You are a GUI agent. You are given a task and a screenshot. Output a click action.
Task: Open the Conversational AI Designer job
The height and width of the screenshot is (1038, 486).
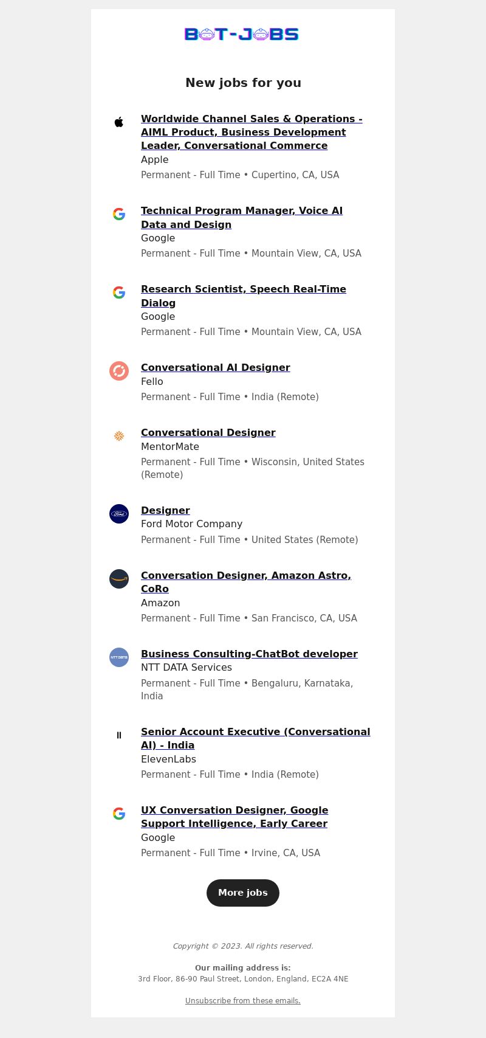point(216,367)
